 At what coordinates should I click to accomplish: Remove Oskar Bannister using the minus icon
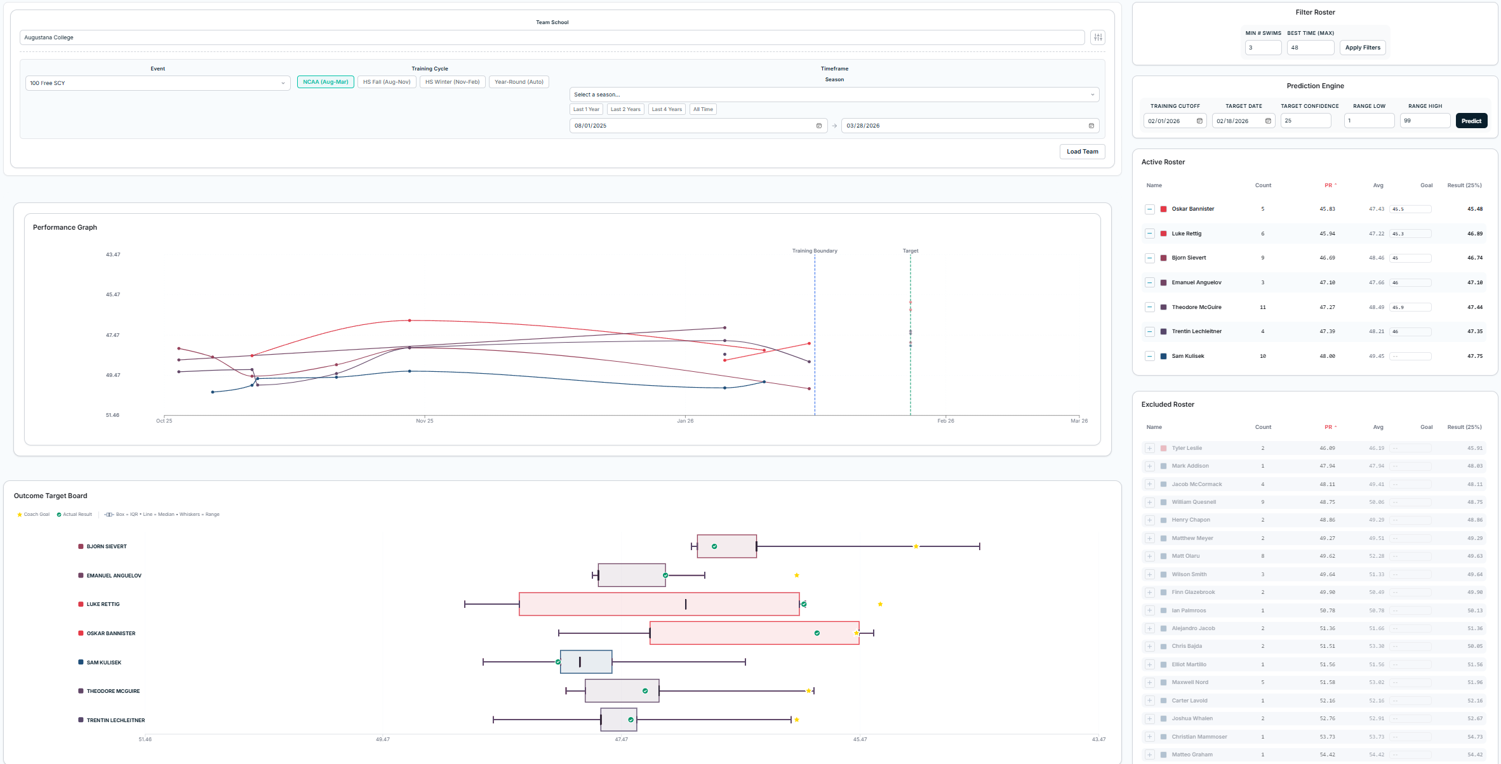1149,209
